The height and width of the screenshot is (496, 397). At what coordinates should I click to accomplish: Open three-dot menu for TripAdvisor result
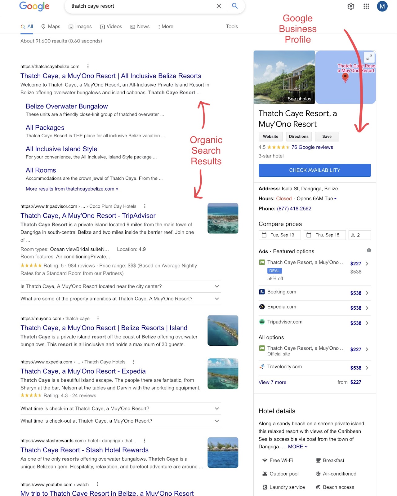click(145, 206)
